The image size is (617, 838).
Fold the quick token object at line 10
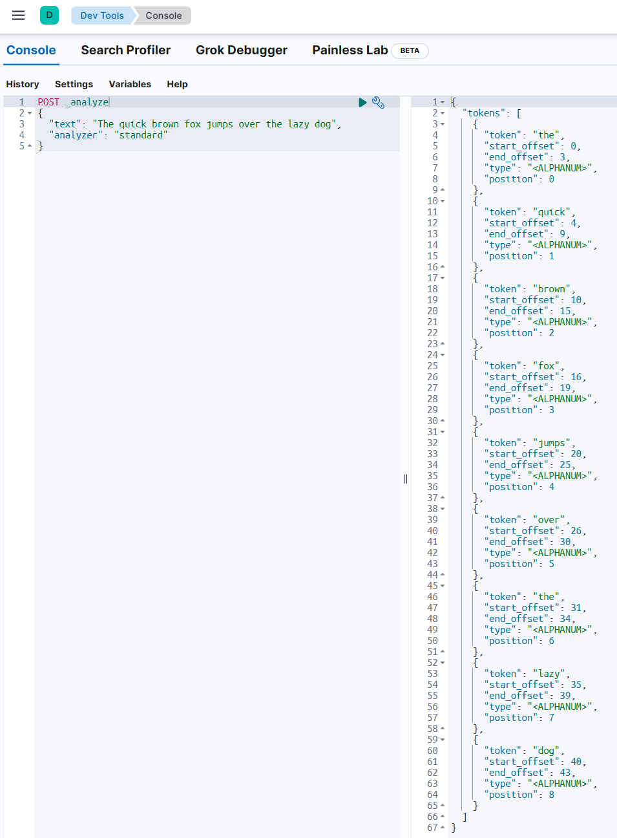443,201
